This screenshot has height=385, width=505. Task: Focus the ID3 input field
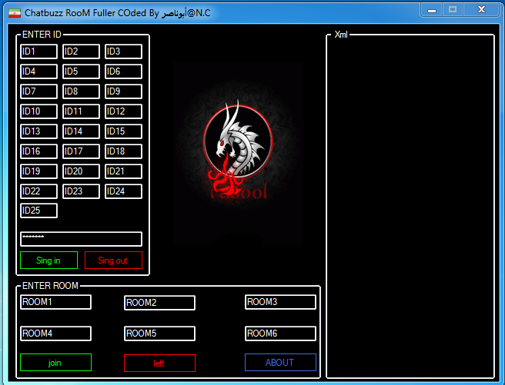tap(123, 51)
